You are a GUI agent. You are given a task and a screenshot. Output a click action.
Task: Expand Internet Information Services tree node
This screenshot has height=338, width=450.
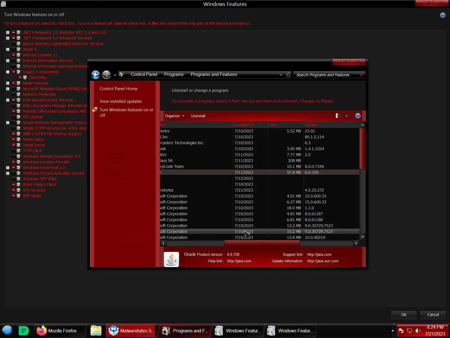(8, 61)
